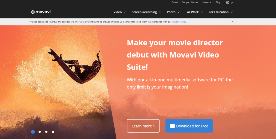The image size is (276, 139).
Task: Expand the Photo dropdown chevron
Action: tap(178, 12)
